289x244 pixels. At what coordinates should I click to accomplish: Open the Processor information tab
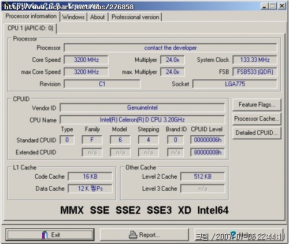(31, 16)
